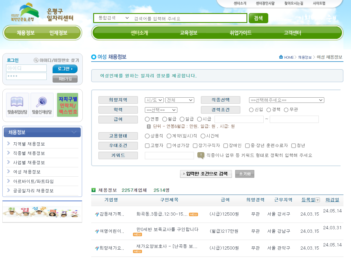Check the 고령자 preference checkbox

[x=147, y=146]
